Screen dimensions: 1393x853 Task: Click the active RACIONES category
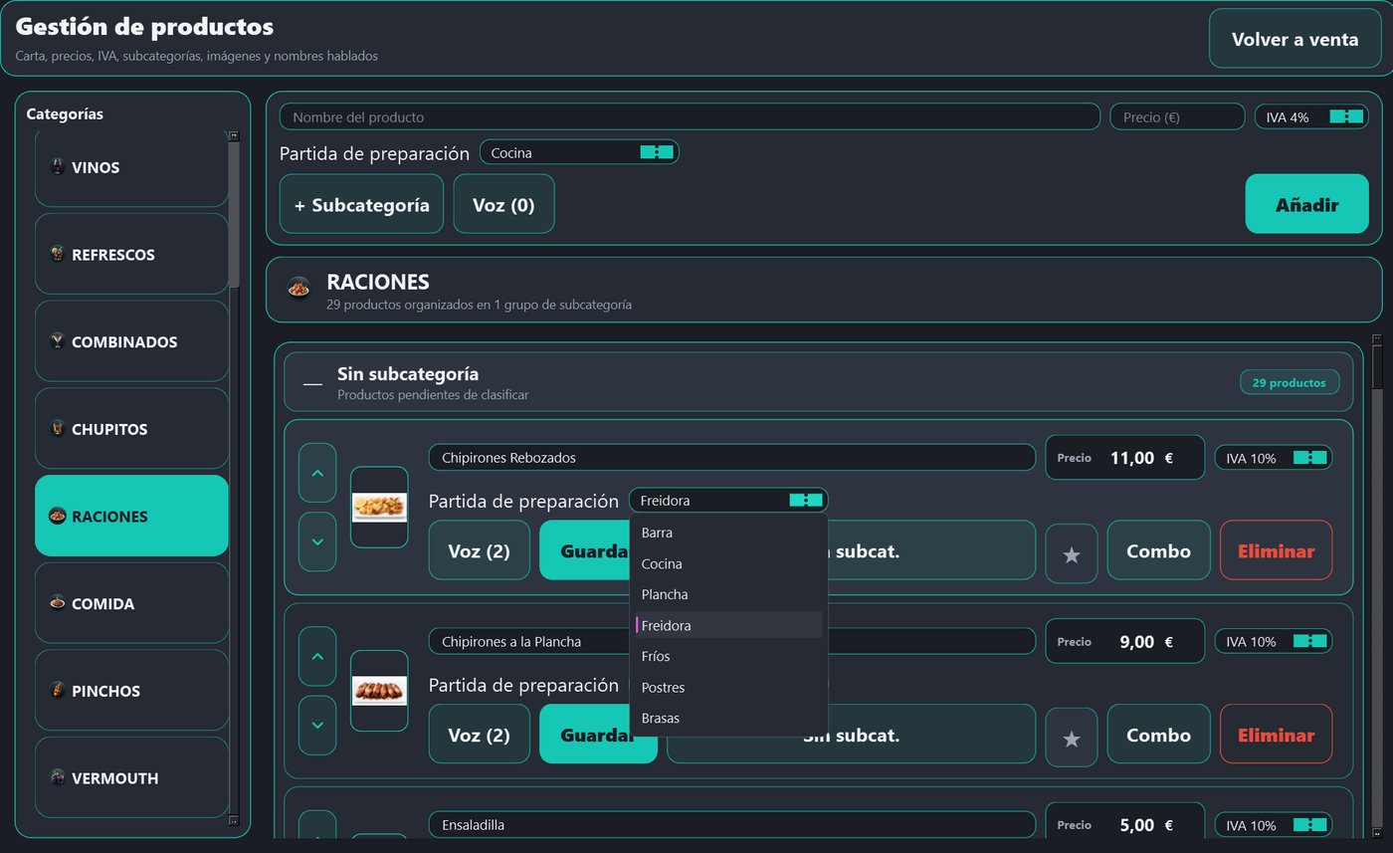coord(131,516)
